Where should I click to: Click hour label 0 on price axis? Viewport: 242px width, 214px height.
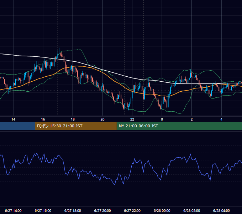pyautogui.click(x=162, y=119)
